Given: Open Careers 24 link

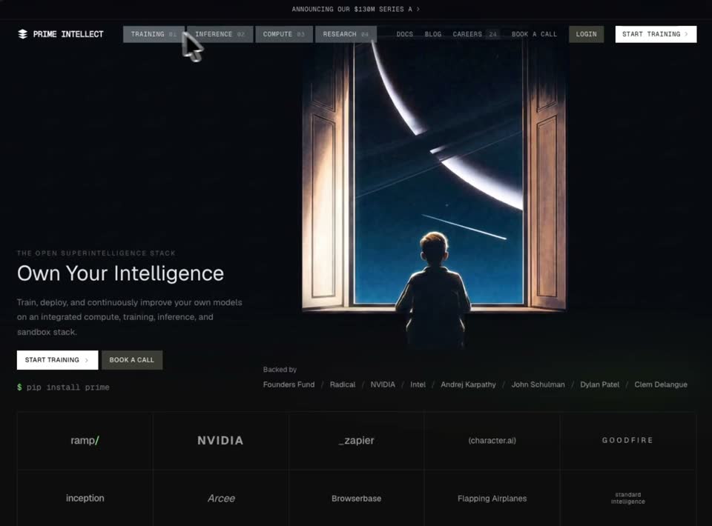Looking at the screenshot, I should (475, 34).
